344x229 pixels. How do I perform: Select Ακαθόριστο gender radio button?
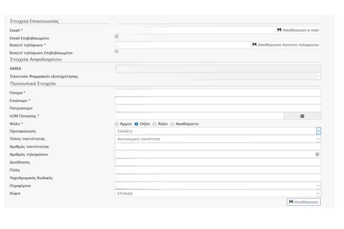coord(172,124)
